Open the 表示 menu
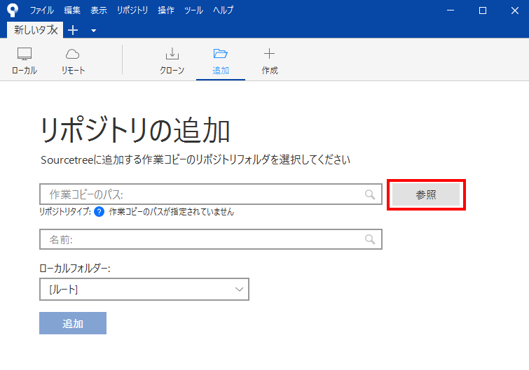The width and height of the screenshot is (529, 370). pos(99,10)
